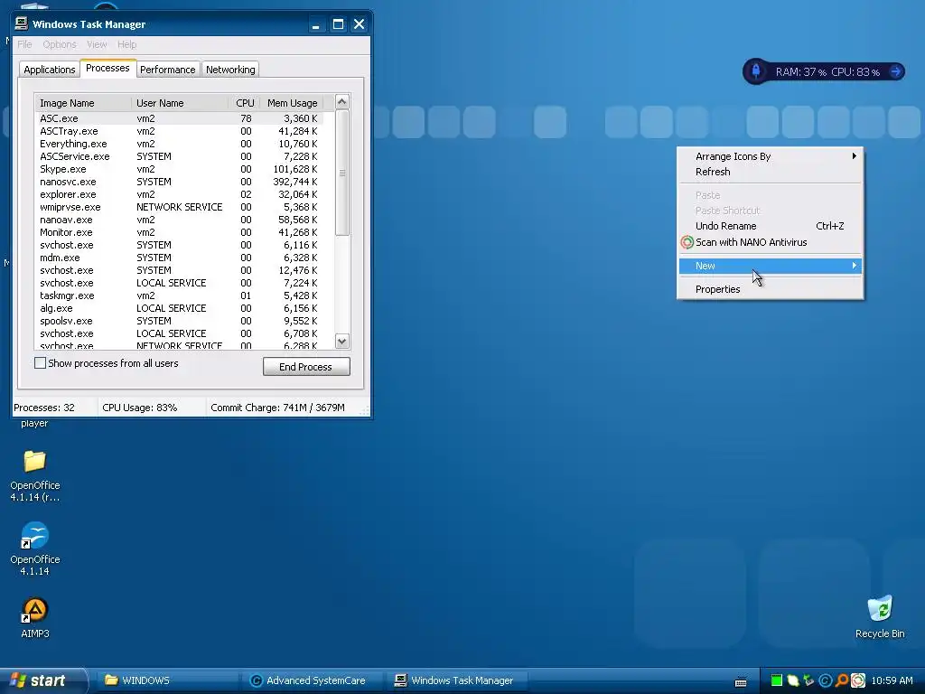Viewport: 925px width, 694px height.
Task: Open the File menu in Task Manager
Action: (24, 44)
